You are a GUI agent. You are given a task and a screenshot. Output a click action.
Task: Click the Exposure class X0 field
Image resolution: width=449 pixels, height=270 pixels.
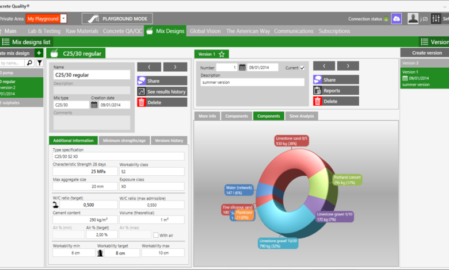[x=152, y=186]
